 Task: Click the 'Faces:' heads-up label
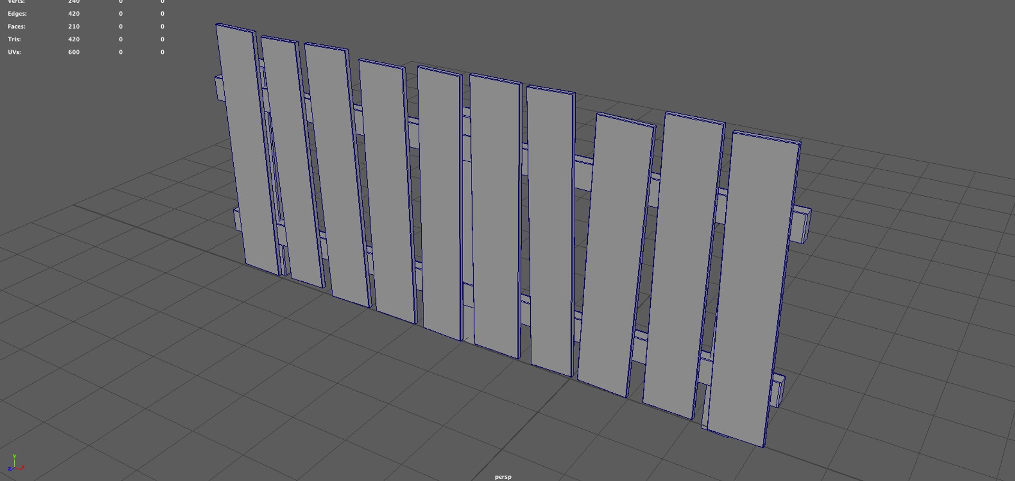(x=16, y=26)
